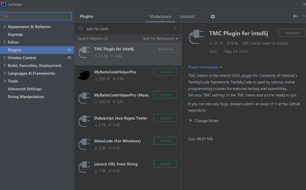Click the MyBatisCodeHelperPro bird icon
The height and width of the screenshot is (190, 306).
[84, 75]
